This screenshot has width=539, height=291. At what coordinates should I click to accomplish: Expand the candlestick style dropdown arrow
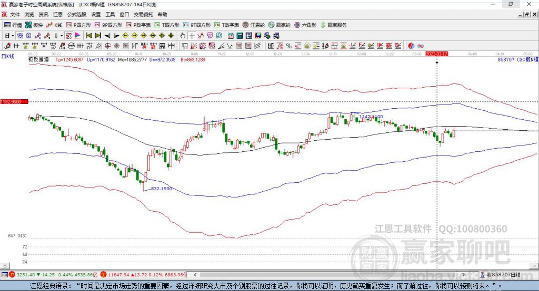(x=62, y=36)
